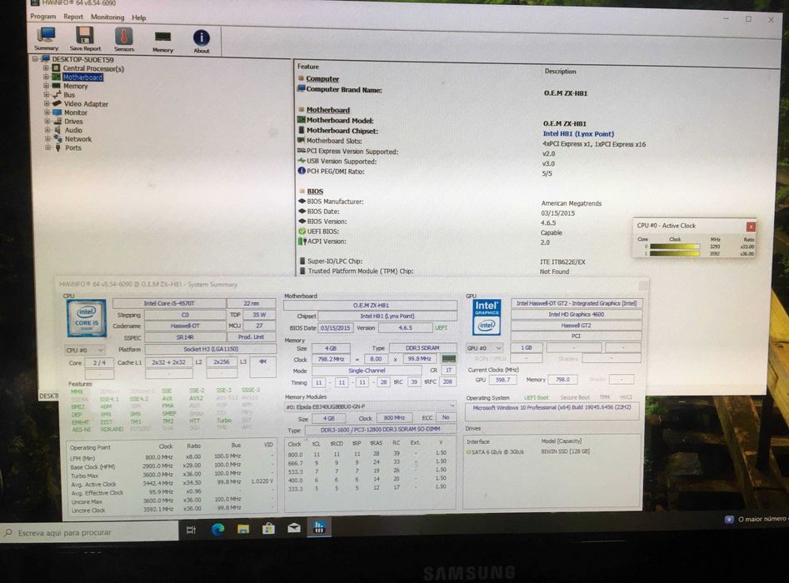
Task: Open Microsoft Edge from the taskbar
Action: pyautogui.click(x=217, y=529)
